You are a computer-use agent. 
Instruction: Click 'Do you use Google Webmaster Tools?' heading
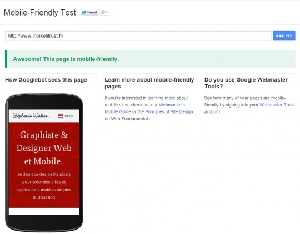click(x=246, y=83)
